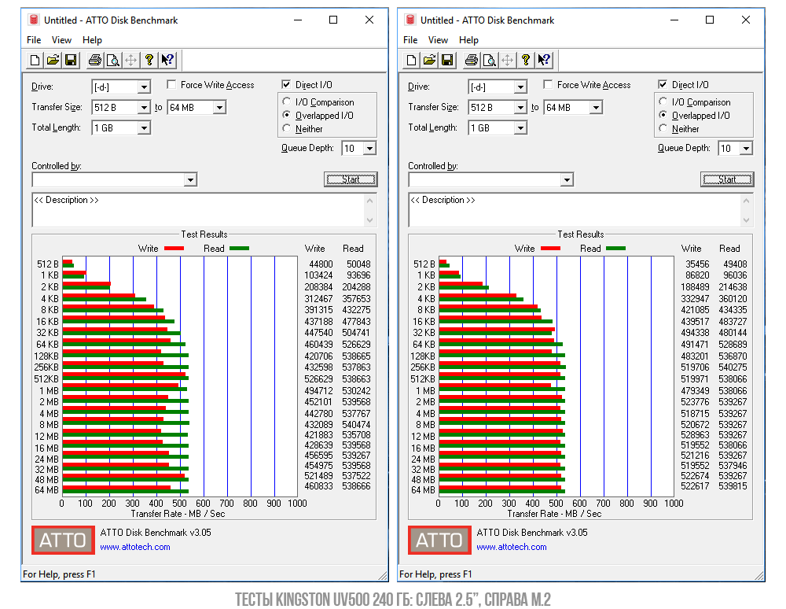Open Drive dropdown in left window

pos(144,87)
